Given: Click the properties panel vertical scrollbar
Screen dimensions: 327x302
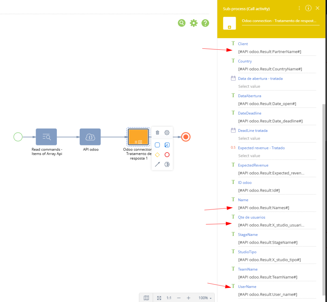Looking at the screenshot, I should (x=324, y=199).
